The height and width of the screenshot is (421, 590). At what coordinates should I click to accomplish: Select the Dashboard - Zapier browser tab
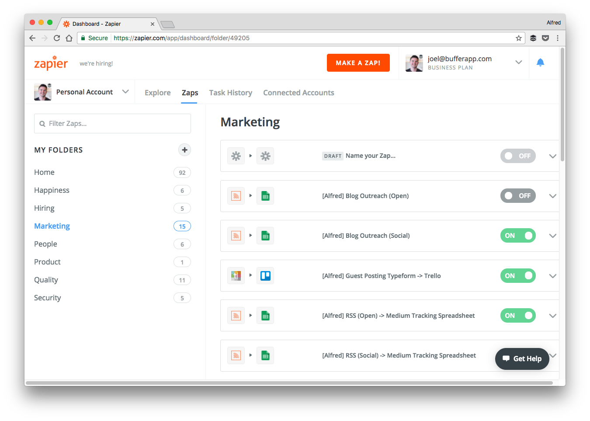click(x=108, y=24)
